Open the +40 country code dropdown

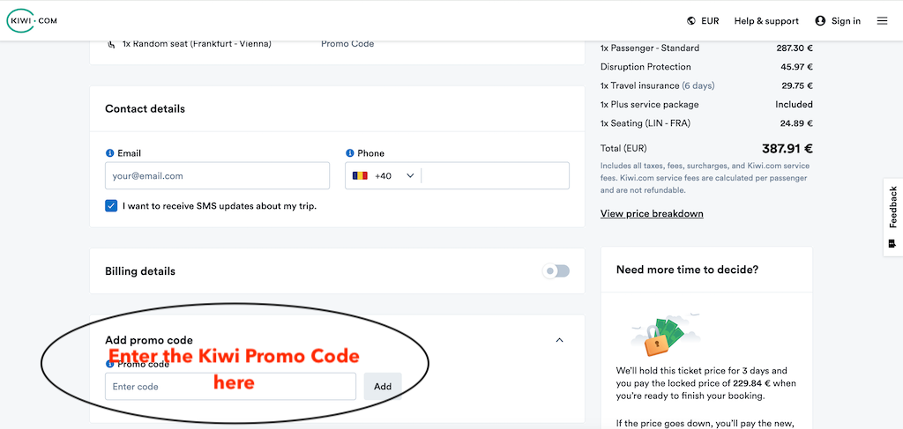[384, 176]
